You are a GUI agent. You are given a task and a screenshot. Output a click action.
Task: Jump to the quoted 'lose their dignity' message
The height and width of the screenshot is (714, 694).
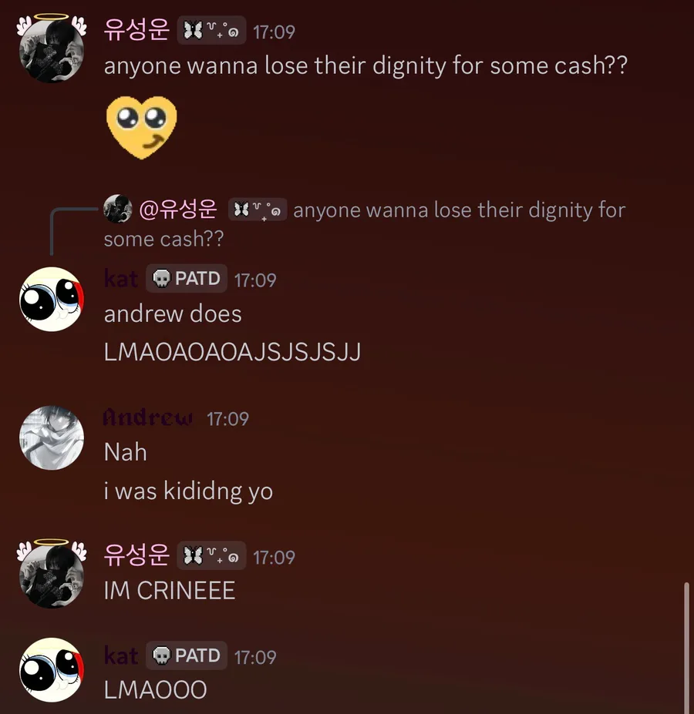tap(365, 224)
